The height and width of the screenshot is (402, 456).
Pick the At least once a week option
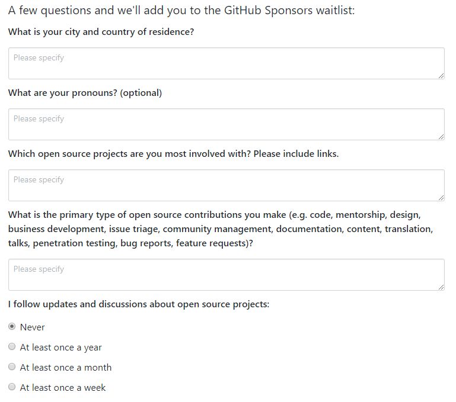pos(12,387)
